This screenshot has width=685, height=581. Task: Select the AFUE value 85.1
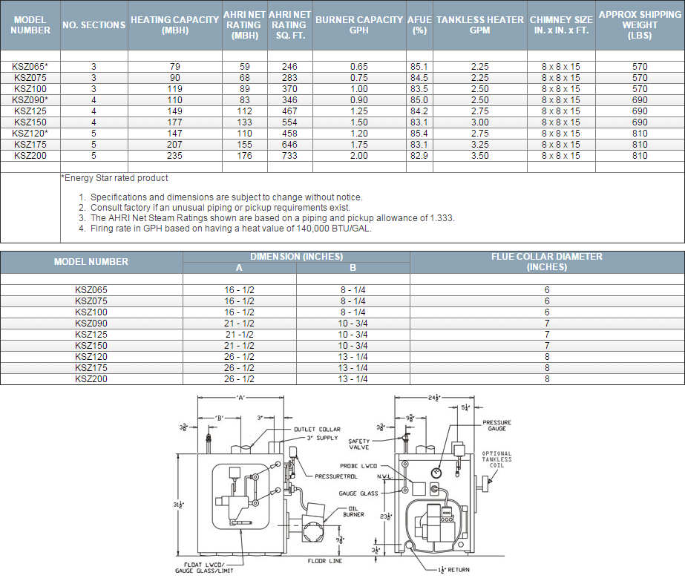click(419, 66)
